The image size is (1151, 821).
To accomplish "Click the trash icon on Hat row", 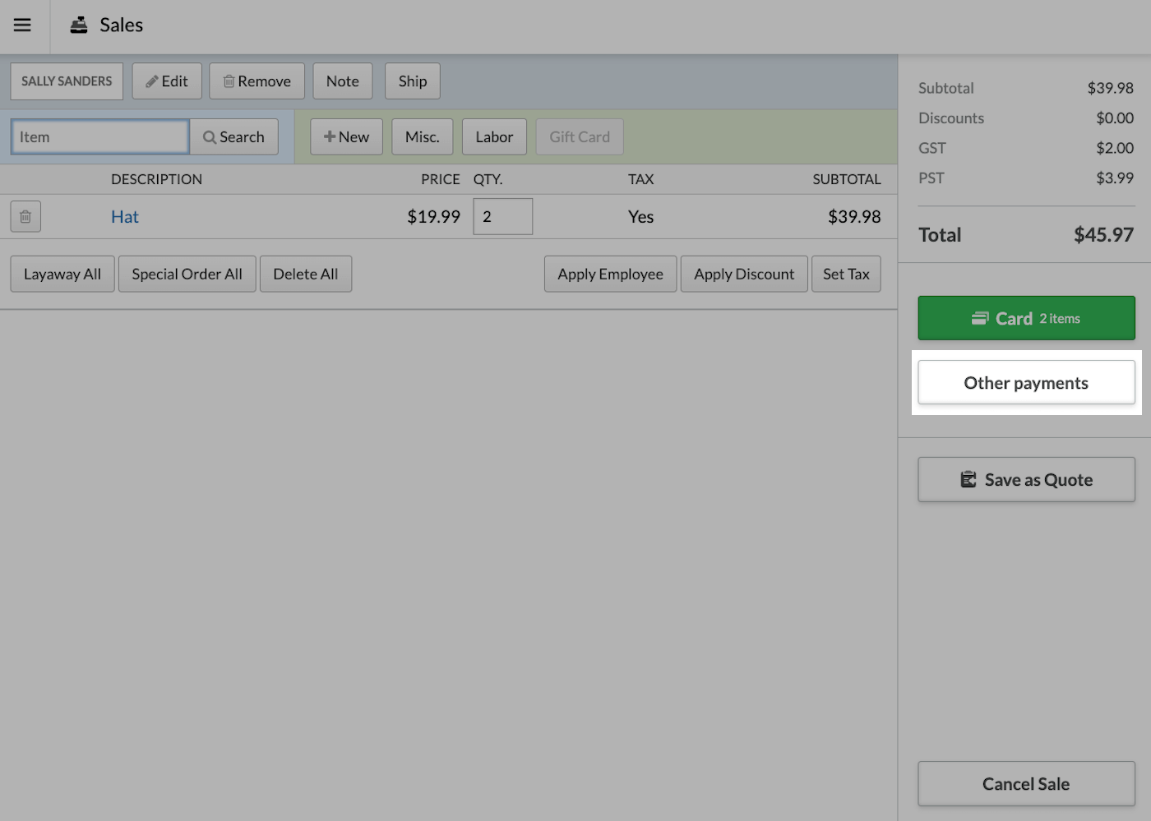I will (25, 217).
